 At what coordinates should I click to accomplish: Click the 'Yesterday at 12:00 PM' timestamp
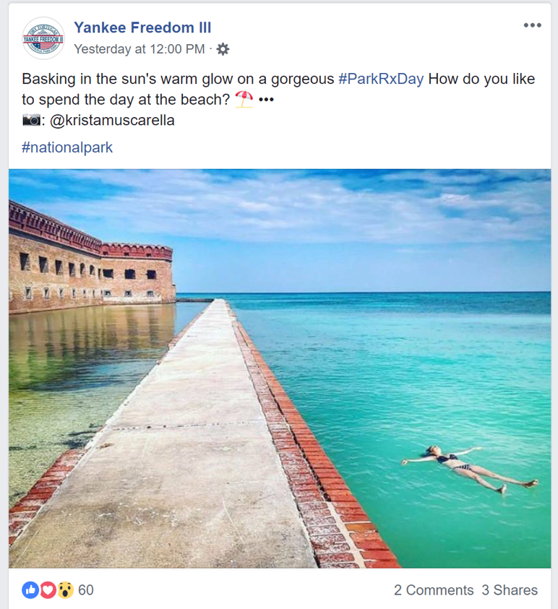click(139, 49)
